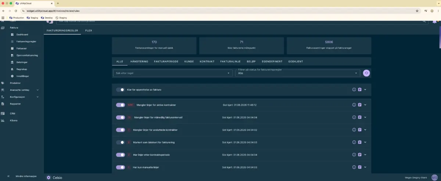Select the FAKTURALINJE filter tab
441x181 pixels.
point(231,61)
